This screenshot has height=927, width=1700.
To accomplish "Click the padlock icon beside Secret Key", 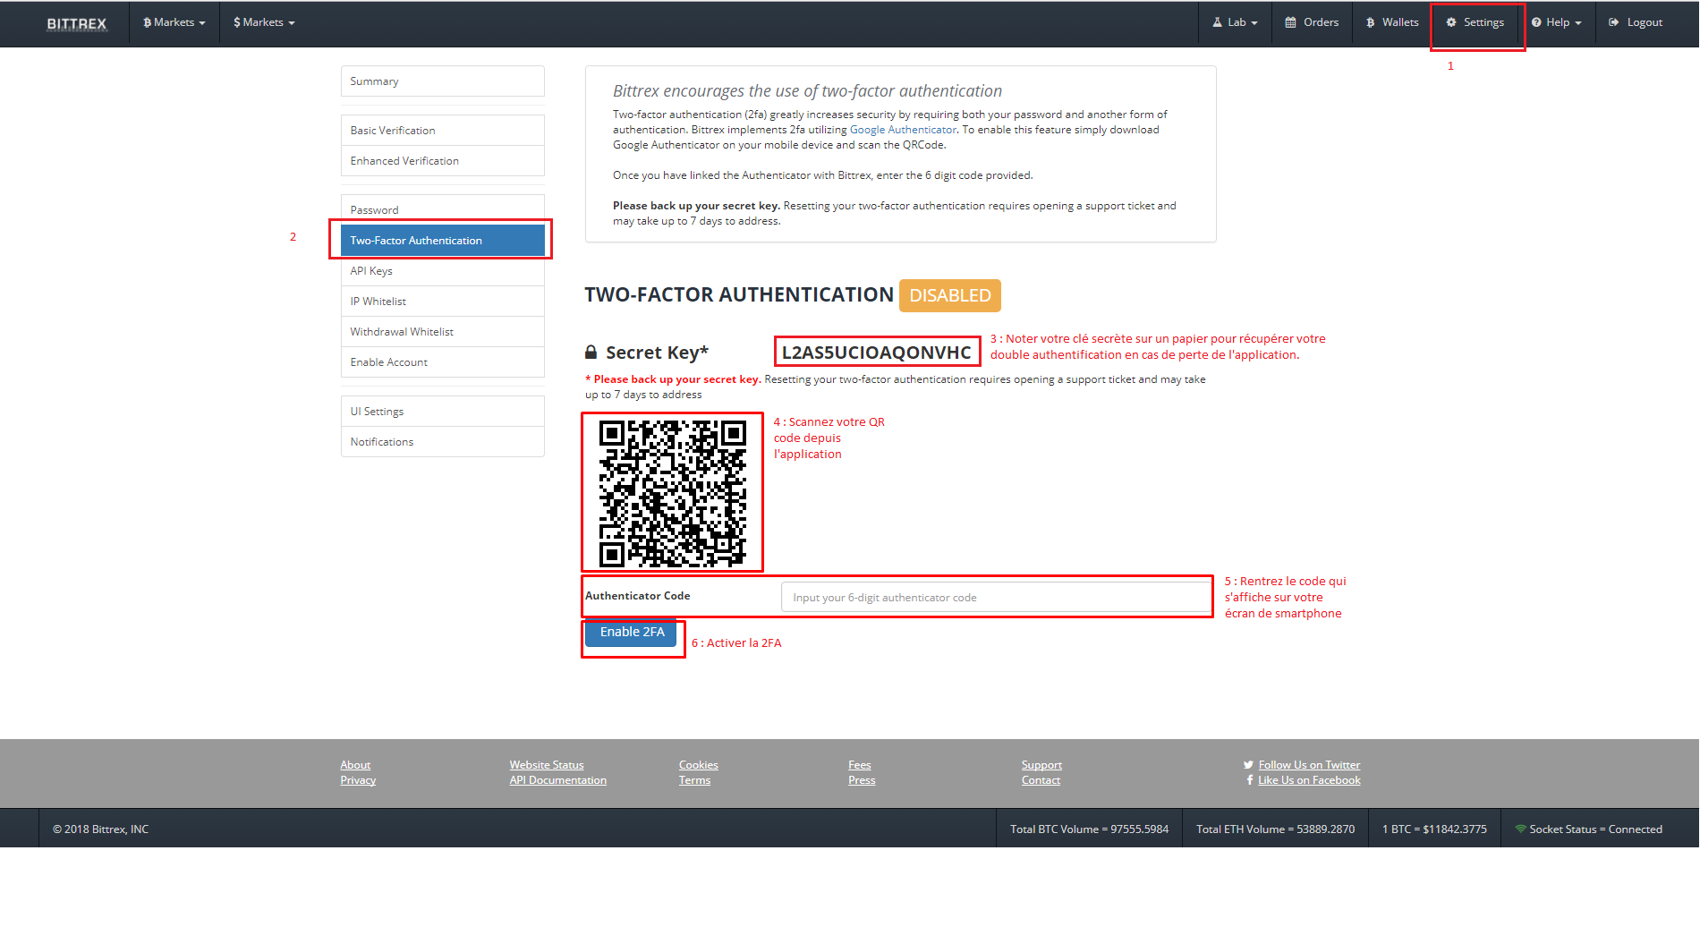I will (x=591, y=353).
